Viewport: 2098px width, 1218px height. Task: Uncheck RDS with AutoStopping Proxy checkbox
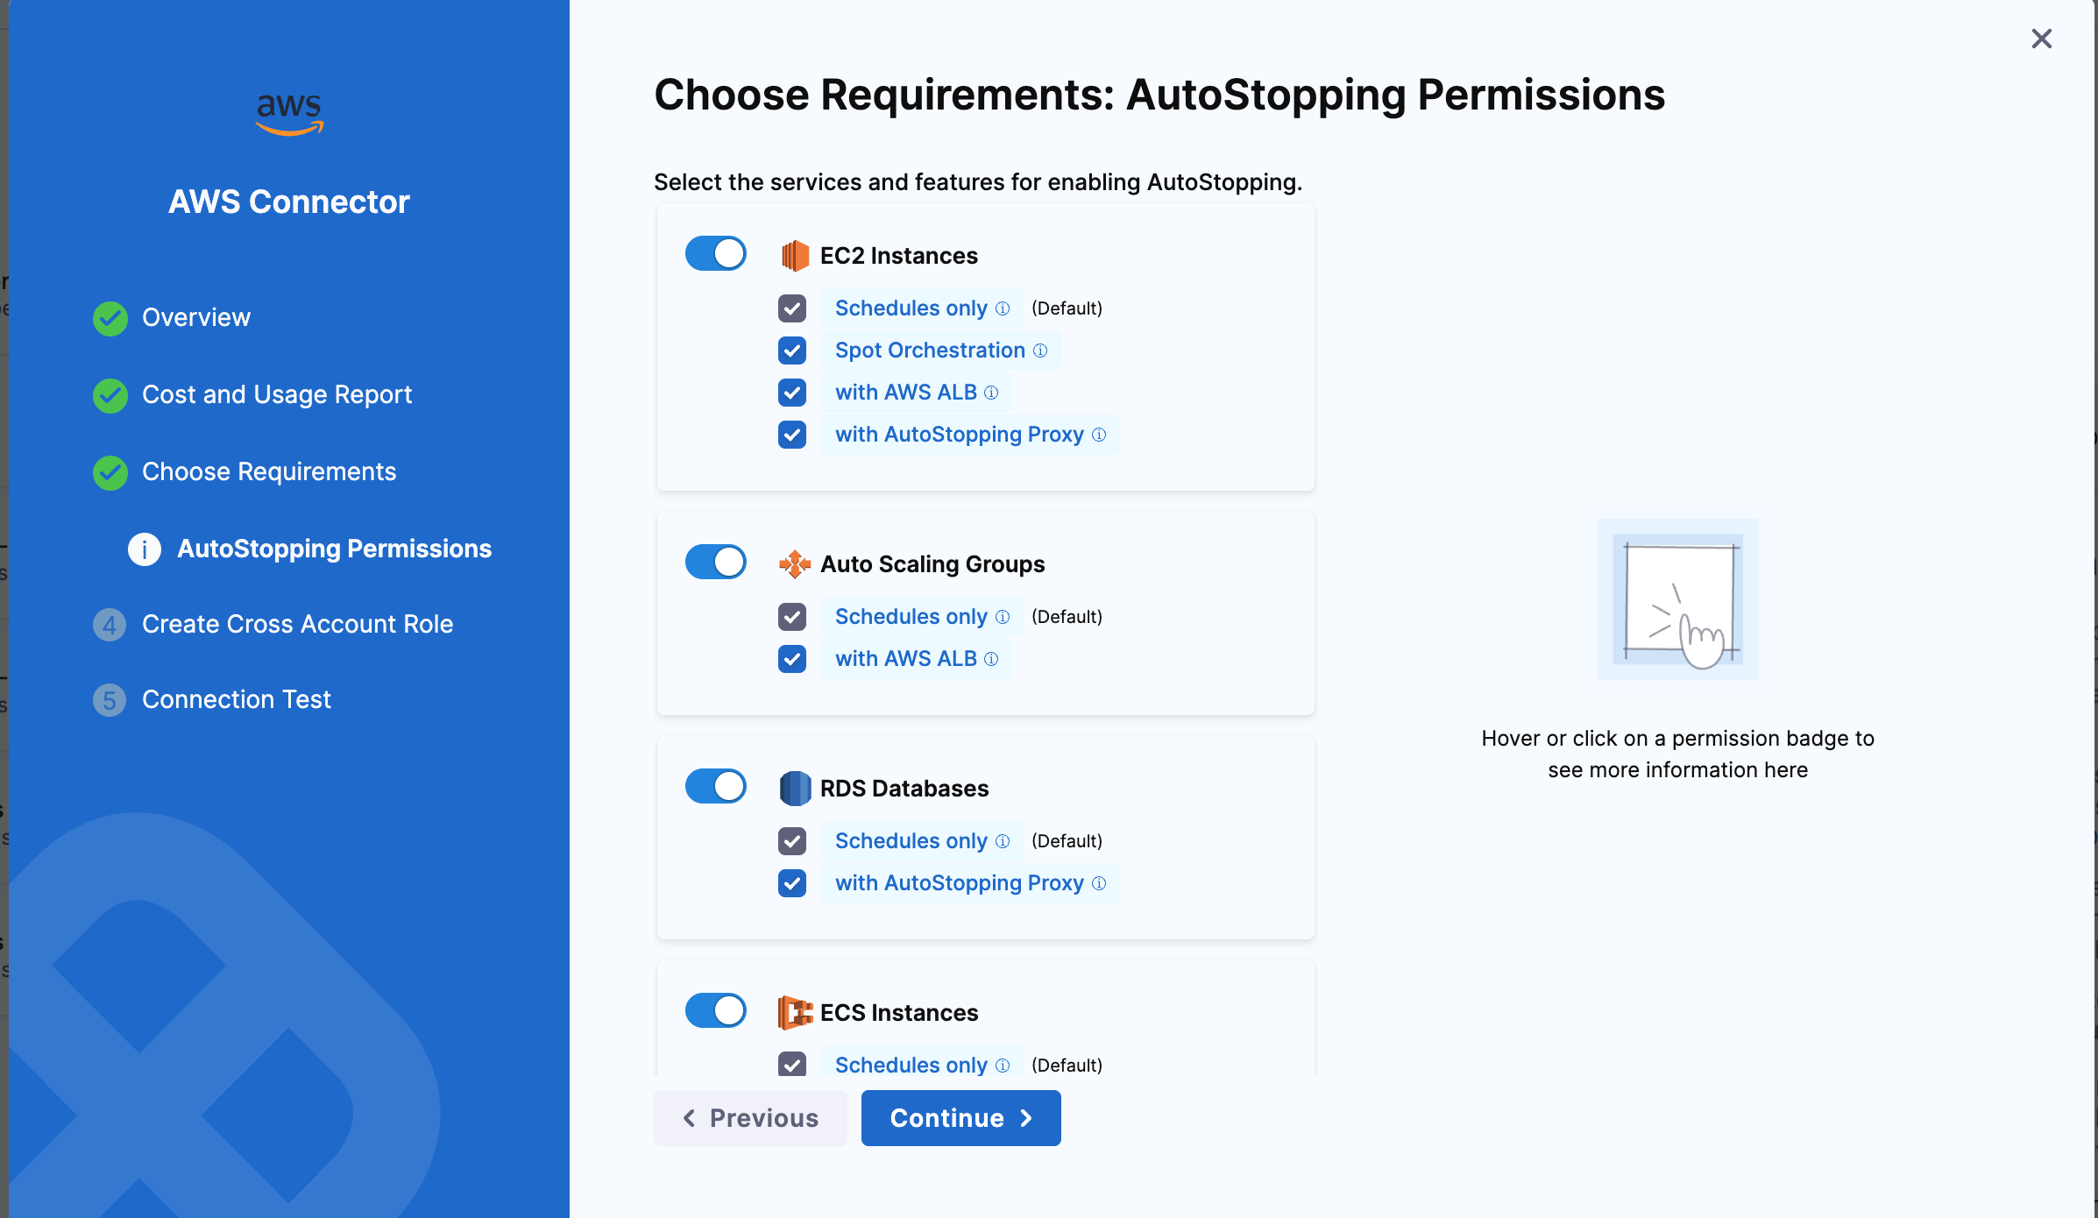(x=792, y=883)
